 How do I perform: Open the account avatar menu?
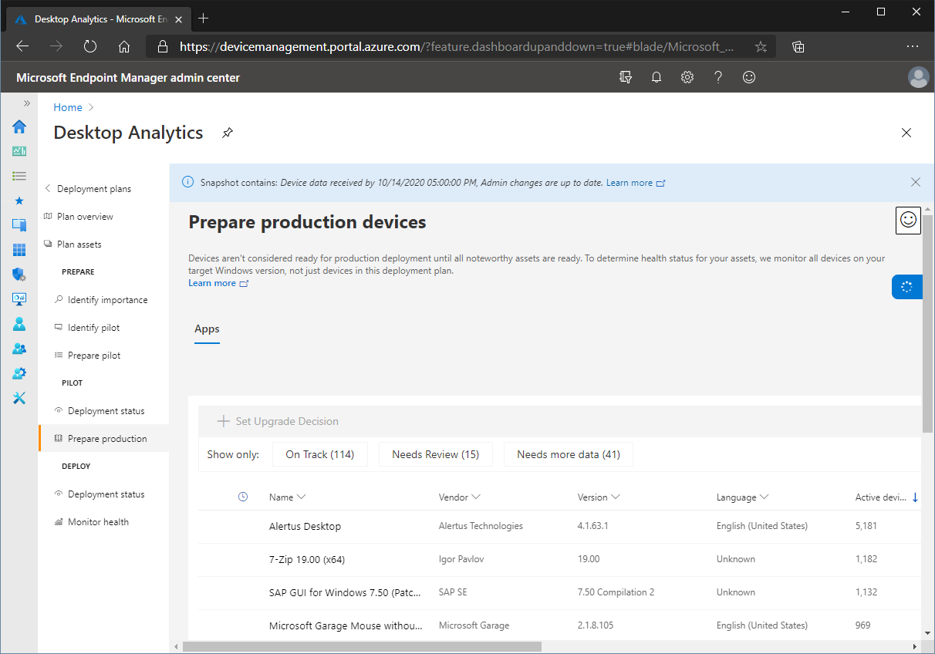point(918,77)
